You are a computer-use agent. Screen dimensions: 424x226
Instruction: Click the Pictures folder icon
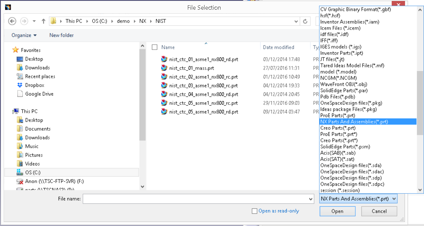tap(20, 155)
